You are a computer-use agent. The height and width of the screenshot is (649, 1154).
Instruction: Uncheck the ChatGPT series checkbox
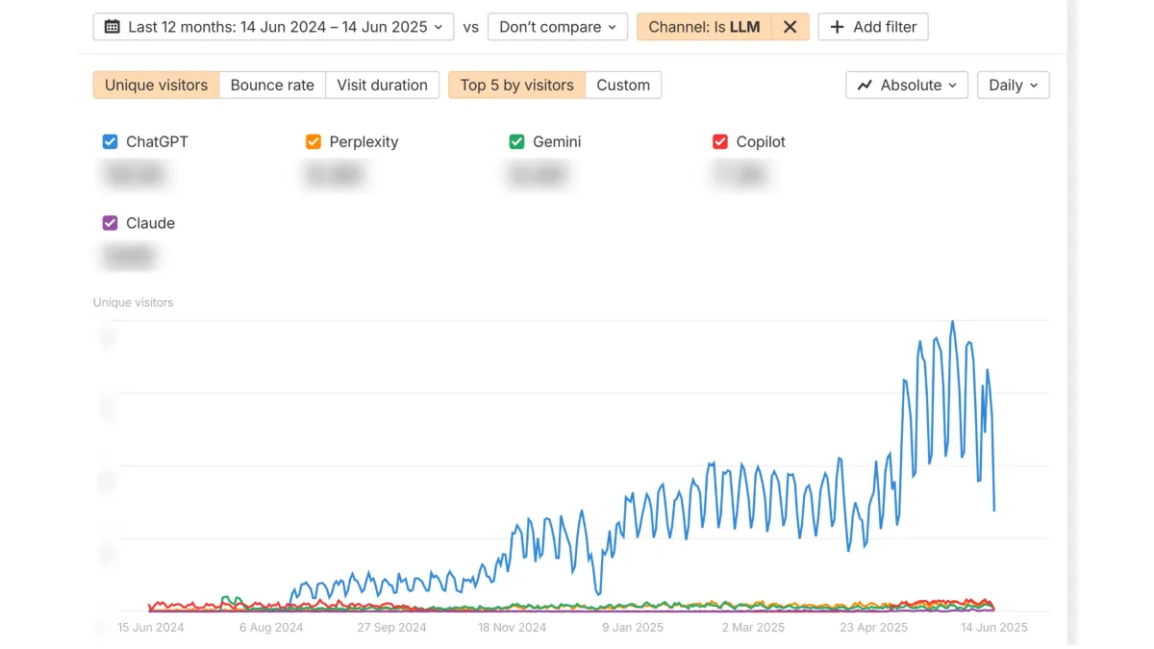coord(109,141)
